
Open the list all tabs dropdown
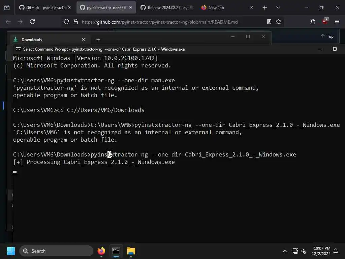pyautogui.click(x=278, y=8)
